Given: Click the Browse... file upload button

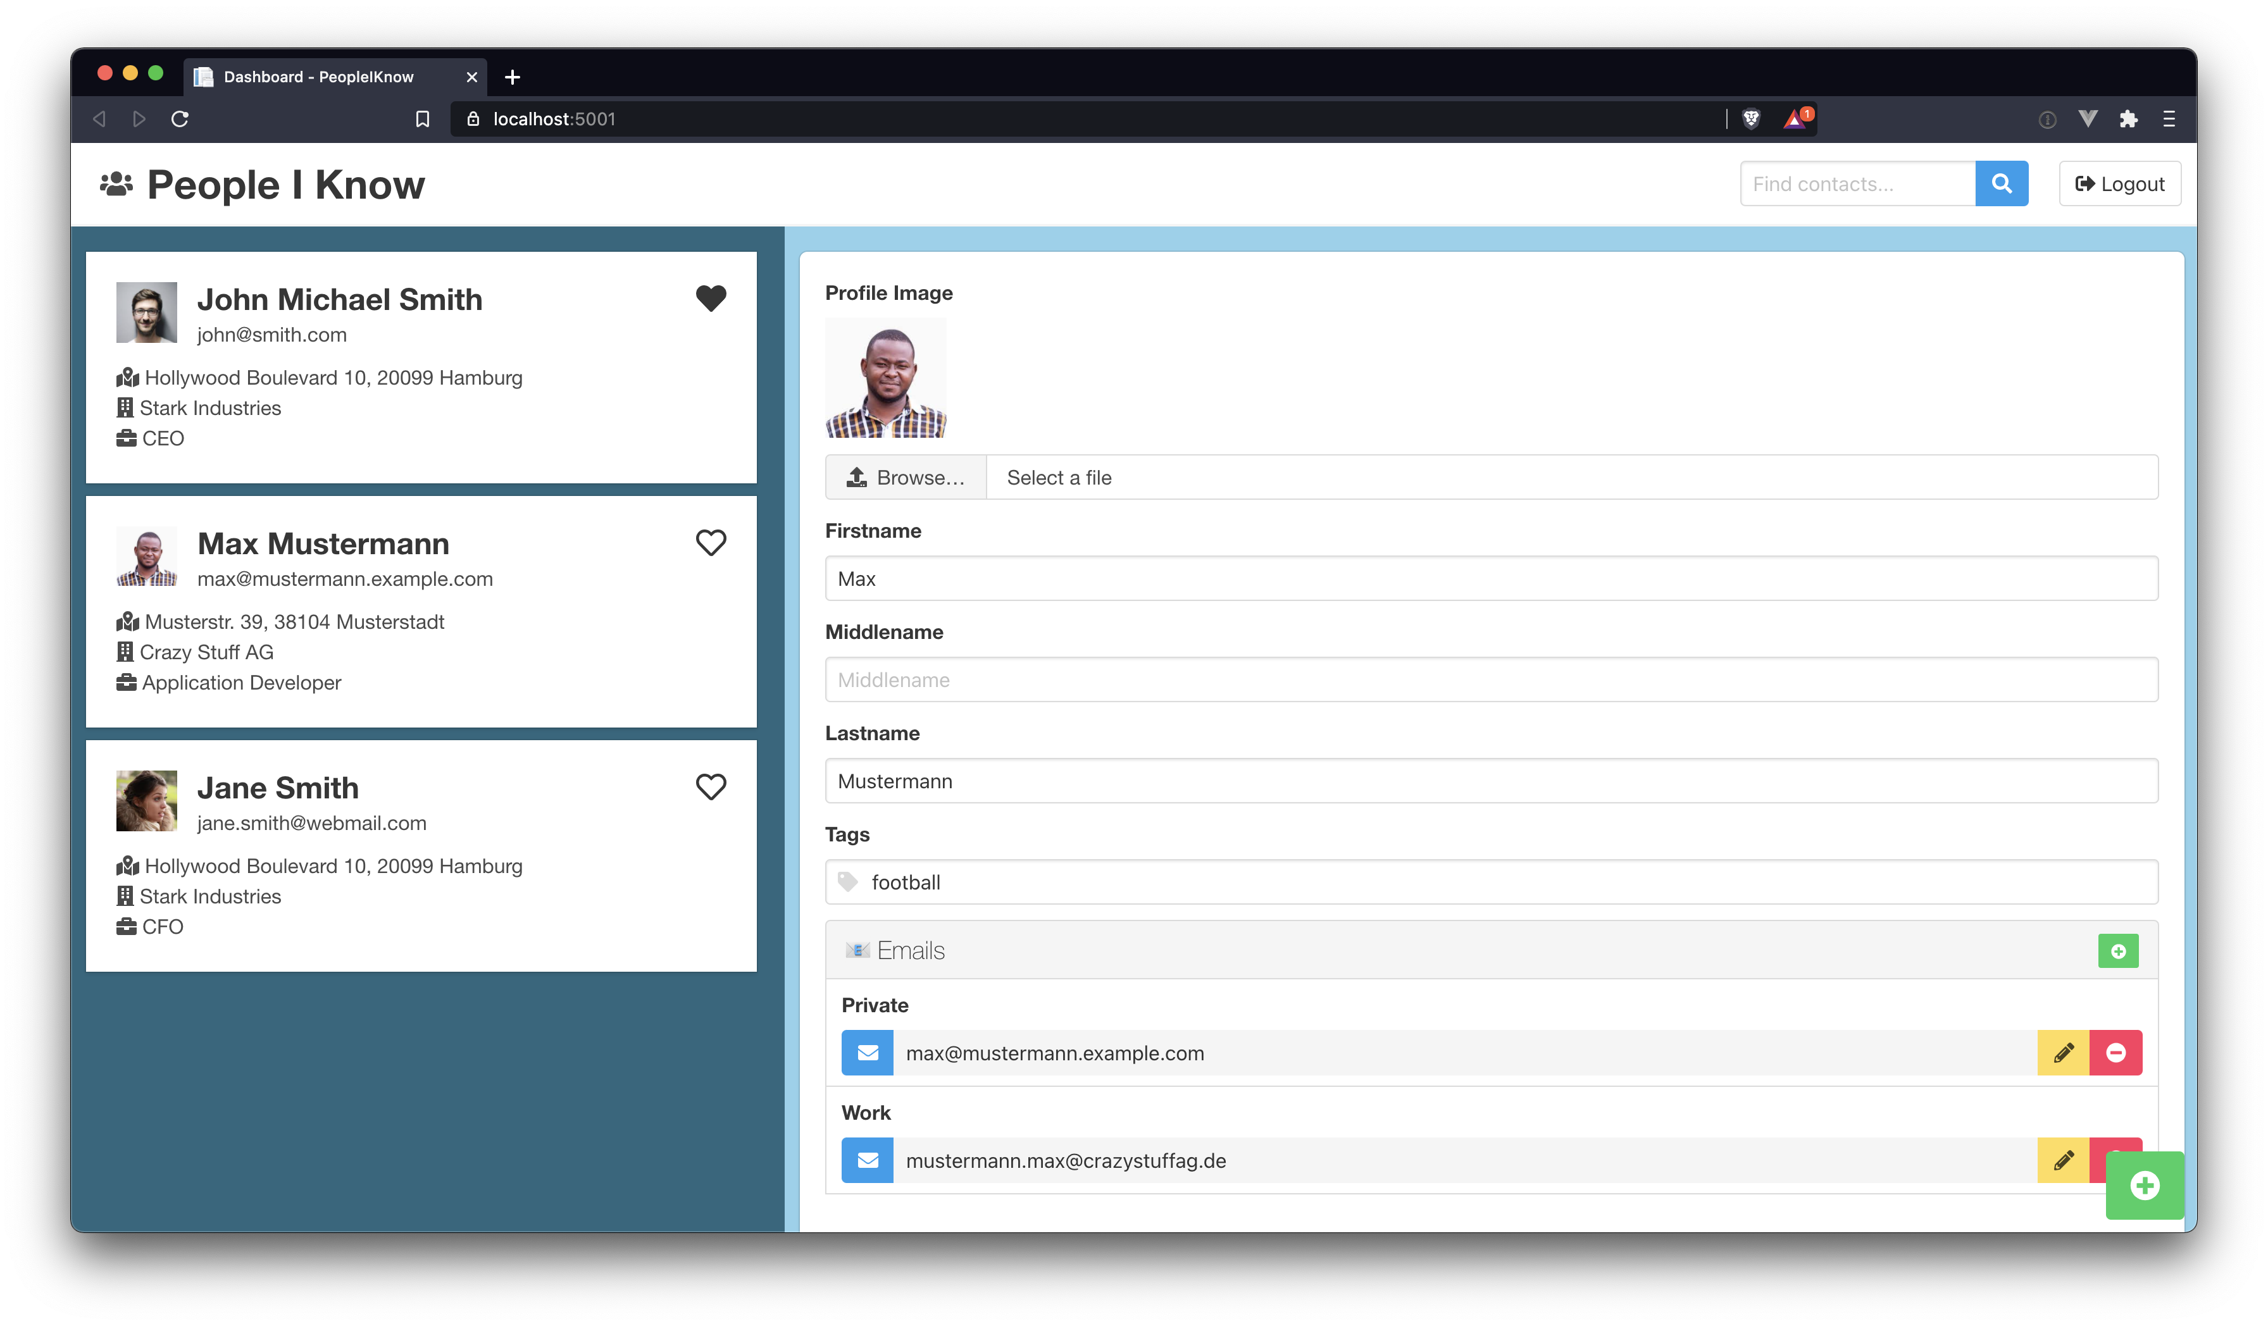Looking at the screenshot, I should (x=906, y=478).
